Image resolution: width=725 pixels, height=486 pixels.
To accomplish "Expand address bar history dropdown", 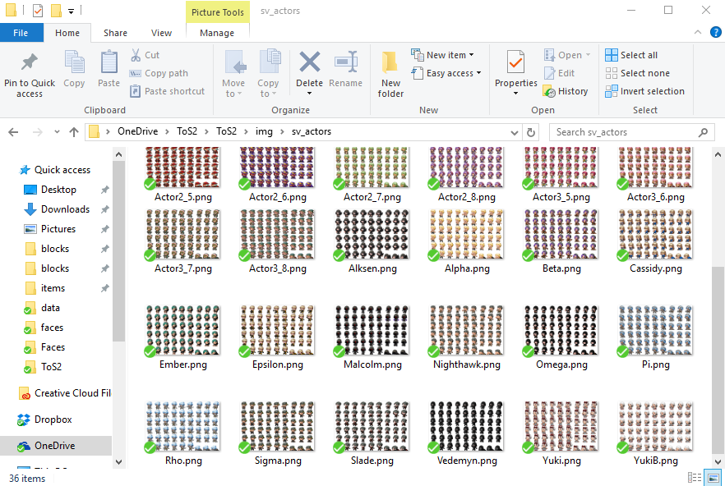I will [515, 133].
